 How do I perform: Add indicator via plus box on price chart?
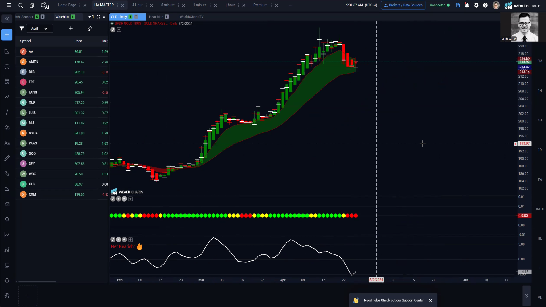click(x=119, y=30)
